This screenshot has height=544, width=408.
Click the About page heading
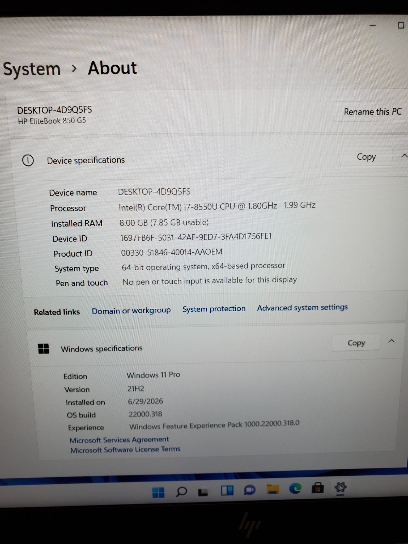click(x=112, y=68)
